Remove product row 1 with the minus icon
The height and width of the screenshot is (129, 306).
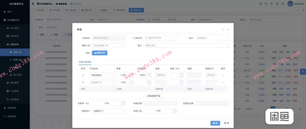click(223, 75)
